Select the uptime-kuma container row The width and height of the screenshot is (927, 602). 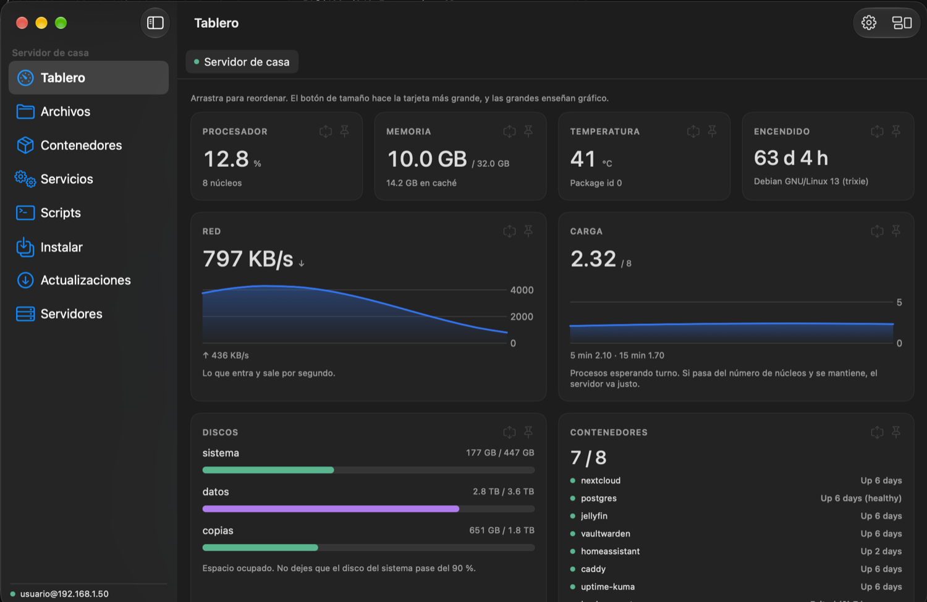coord(735,587)
